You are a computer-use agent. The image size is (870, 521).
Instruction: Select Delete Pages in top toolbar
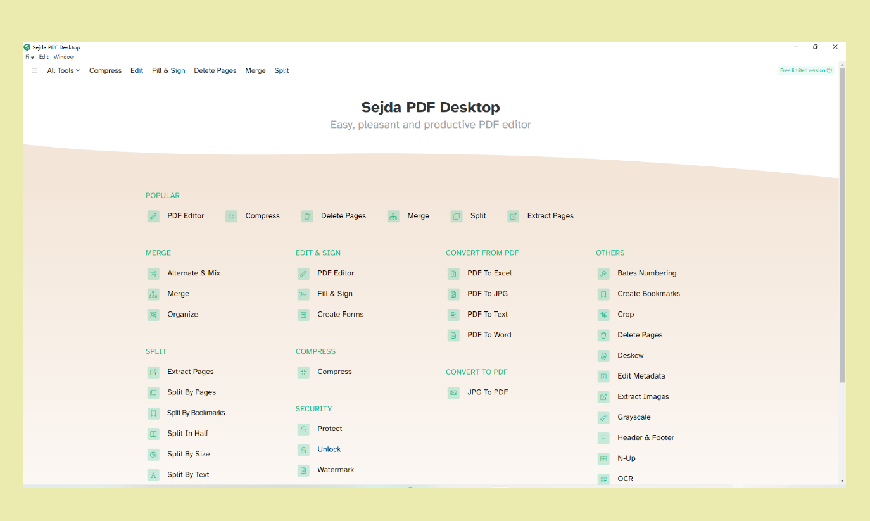(x=215, y=70)
